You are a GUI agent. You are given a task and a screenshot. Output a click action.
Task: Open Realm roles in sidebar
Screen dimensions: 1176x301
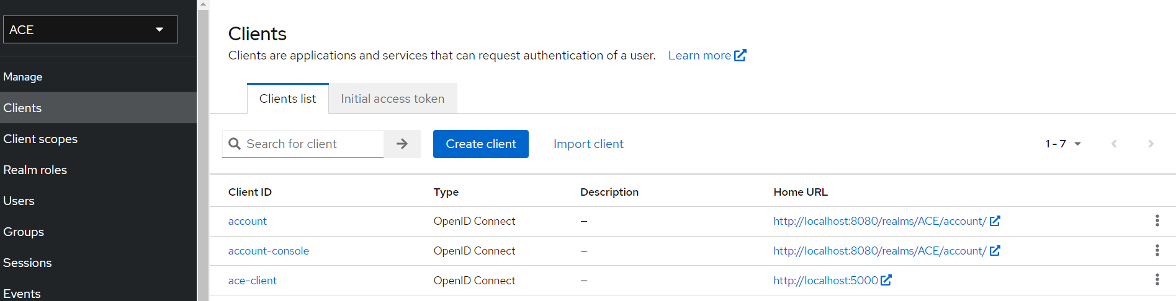(x=35, y=170)
